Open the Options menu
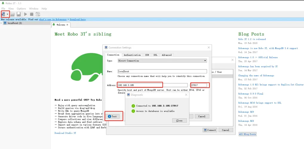This screenshot has height=149, width=304. pyautogui.click(x=21, y=9)
